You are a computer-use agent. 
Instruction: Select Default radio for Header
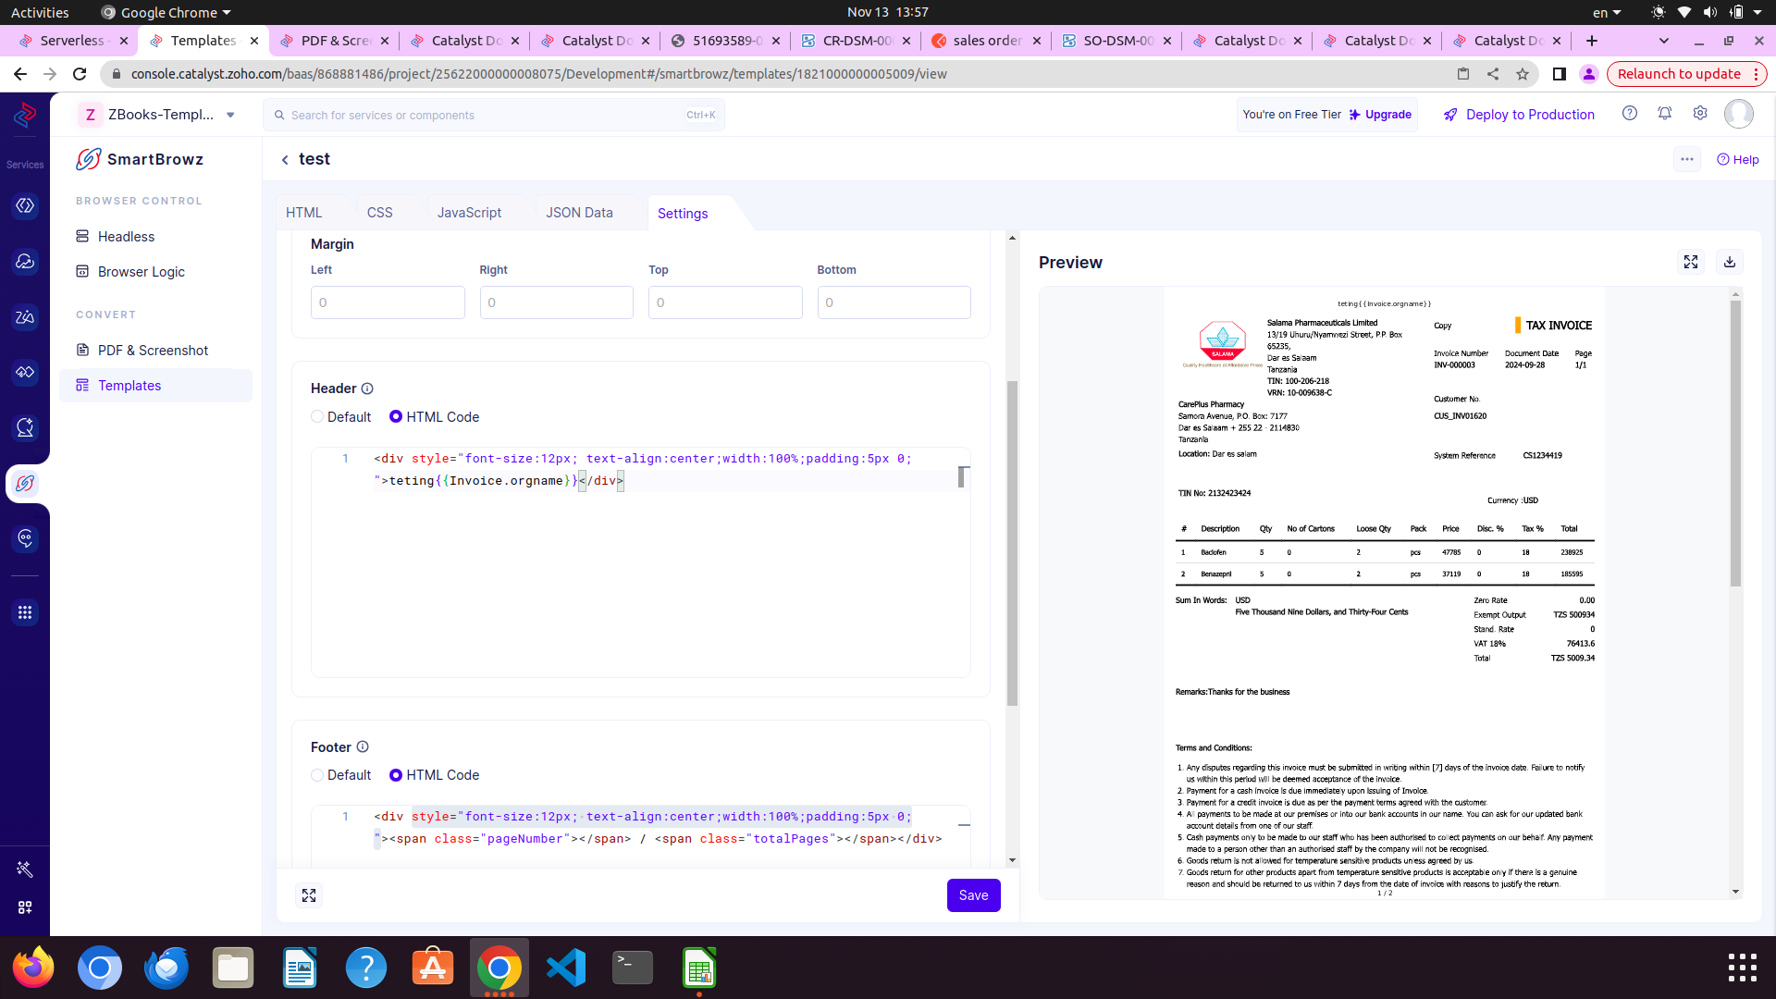[x=318, y=417]
